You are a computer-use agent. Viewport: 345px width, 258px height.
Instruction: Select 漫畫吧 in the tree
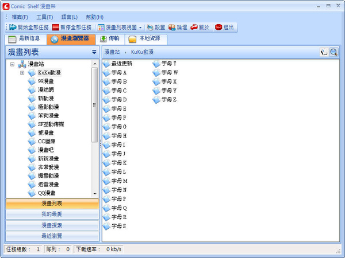coord(46,150)
